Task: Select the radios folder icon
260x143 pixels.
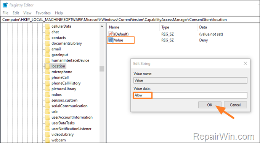Action: pos(48,95)
